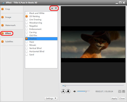This screenshot has height=102, width=127.
Task: Select the 'Oil Painting' list row
Action: click(x=41, y=16)
